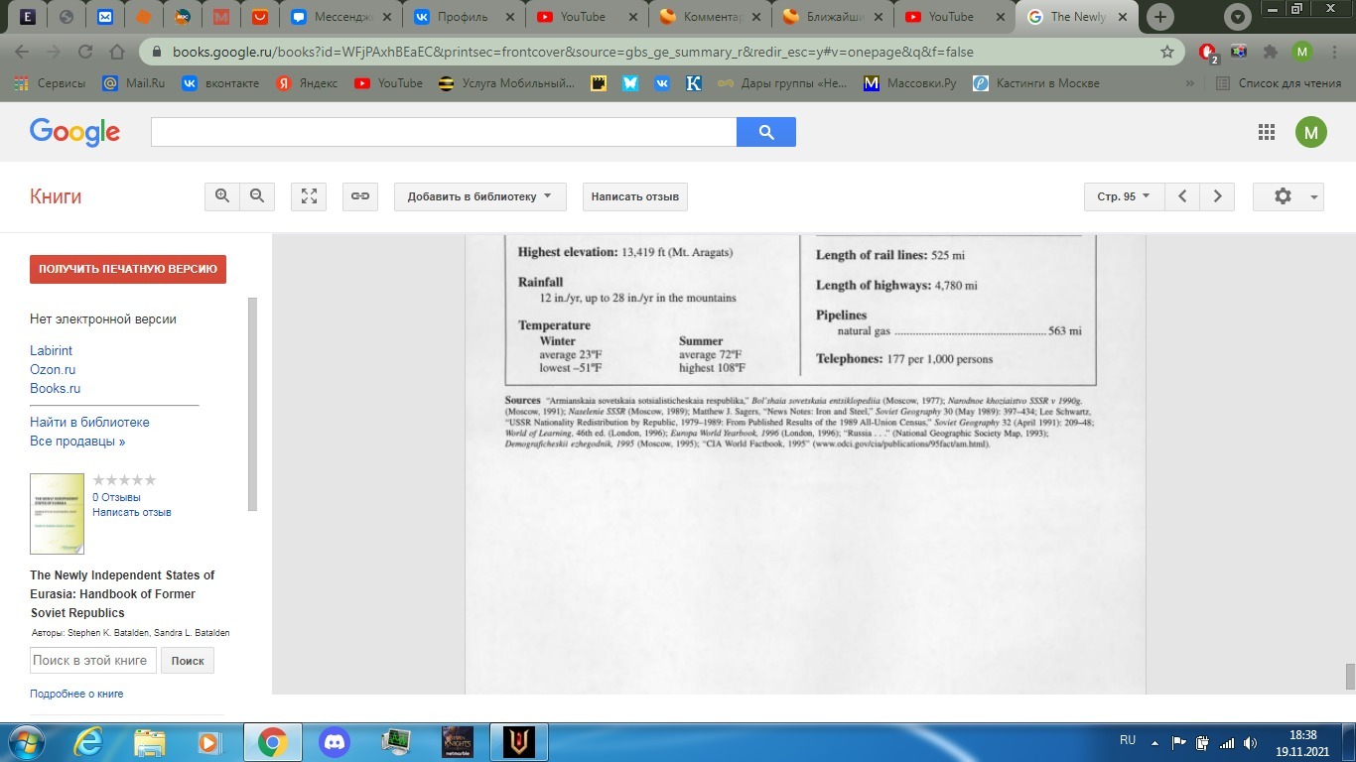Show hidden system tray icons

(1154, 741)
